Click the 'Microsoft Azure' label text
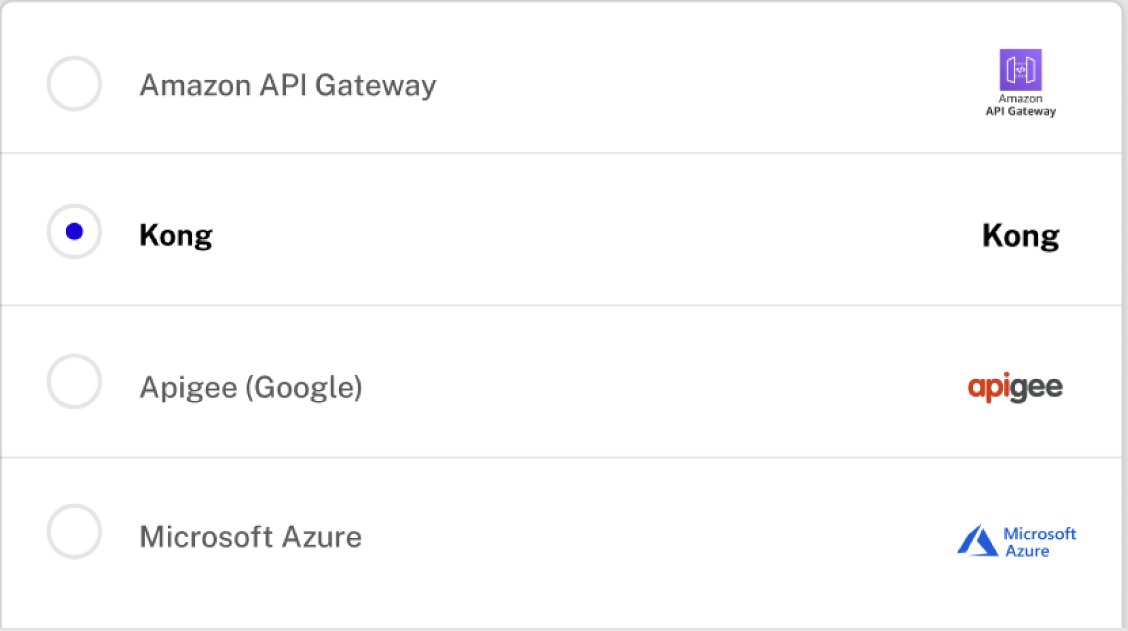Screen dimensions: 1128x631 [x=250, y=537]
